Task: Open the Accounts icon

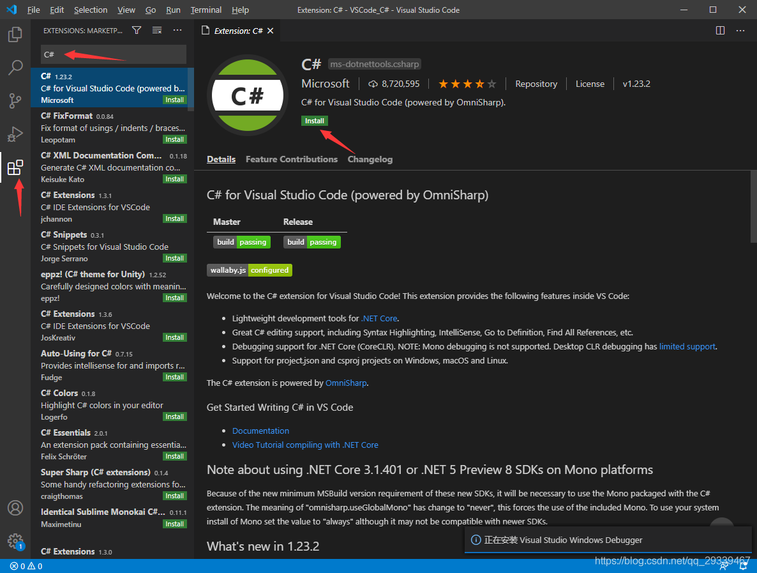Action: pyautogui.click(x=15, y=508)
